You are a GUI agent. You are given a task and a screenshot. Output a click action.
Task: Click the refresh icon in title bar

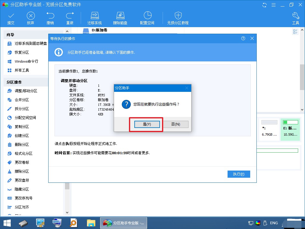pos(264,5)
